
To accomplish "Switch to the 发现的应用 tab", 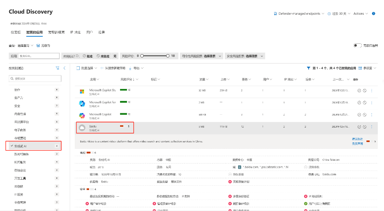I will tap(34, 32).
